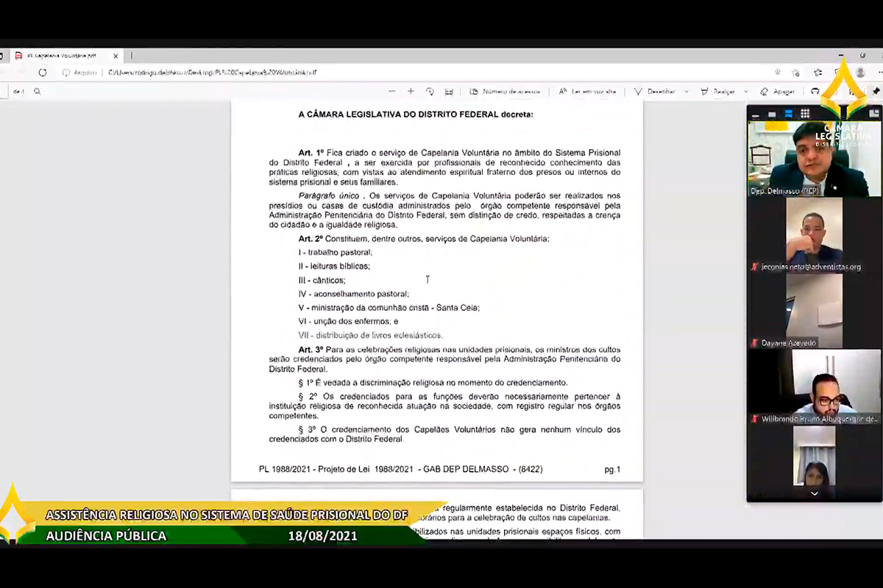Click the browser refresh button
The image size is (883, 588).
(x=43, y=72)
